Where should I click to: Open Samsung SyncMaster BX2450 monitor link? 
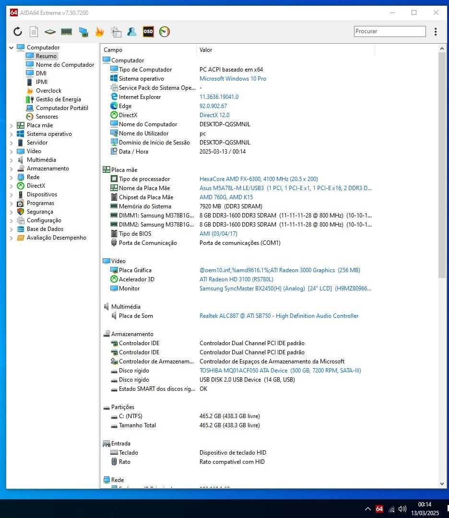[x=285, y=289]
